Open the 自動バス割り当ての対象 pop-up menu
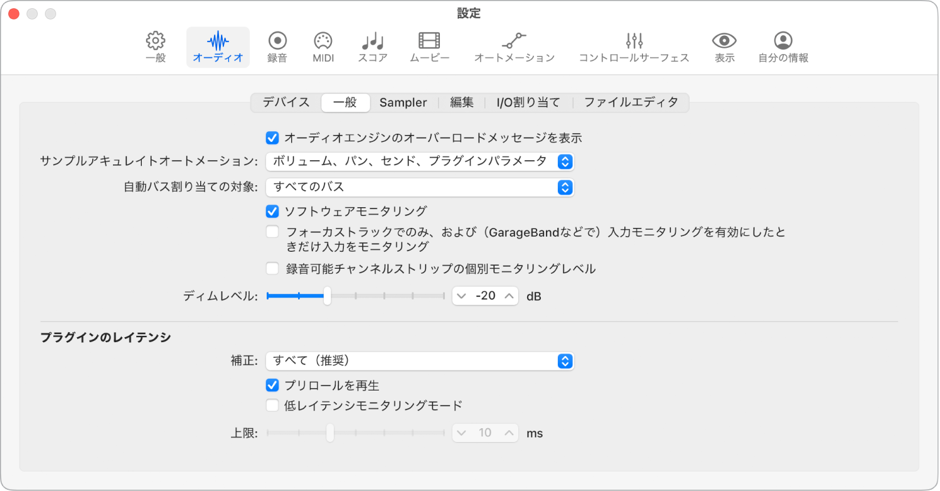940x491 pixels. click(420, 187)
